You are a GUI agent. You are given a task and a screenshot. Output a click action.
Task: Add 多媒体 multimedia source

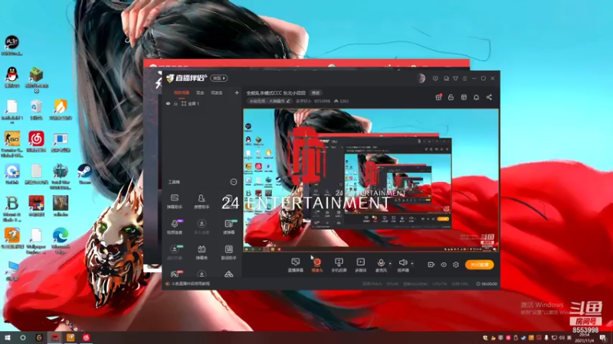point(360,264)
